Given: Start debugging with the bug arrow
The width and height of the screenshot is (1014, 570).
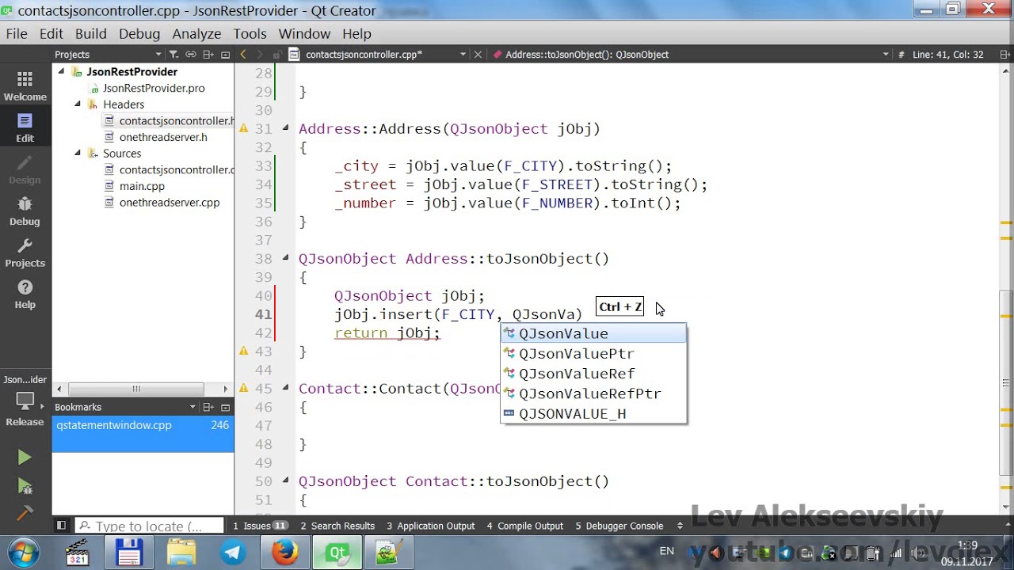Looking at the screenshot, I should pos(25,485).
